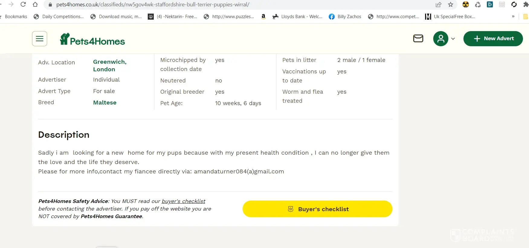The height and width of the screenshot is (248, 529).
Task: Click the Greenwich, London location link
Action: (109, 66)
